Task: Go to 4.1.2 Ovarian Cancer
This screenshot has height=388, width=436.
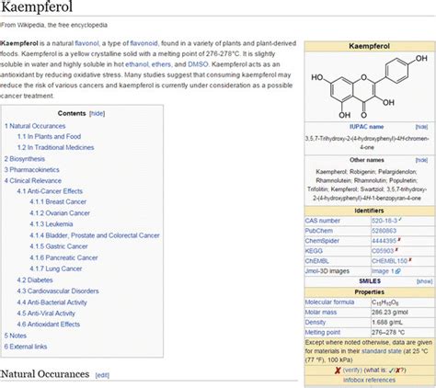Action: (60, 213)
